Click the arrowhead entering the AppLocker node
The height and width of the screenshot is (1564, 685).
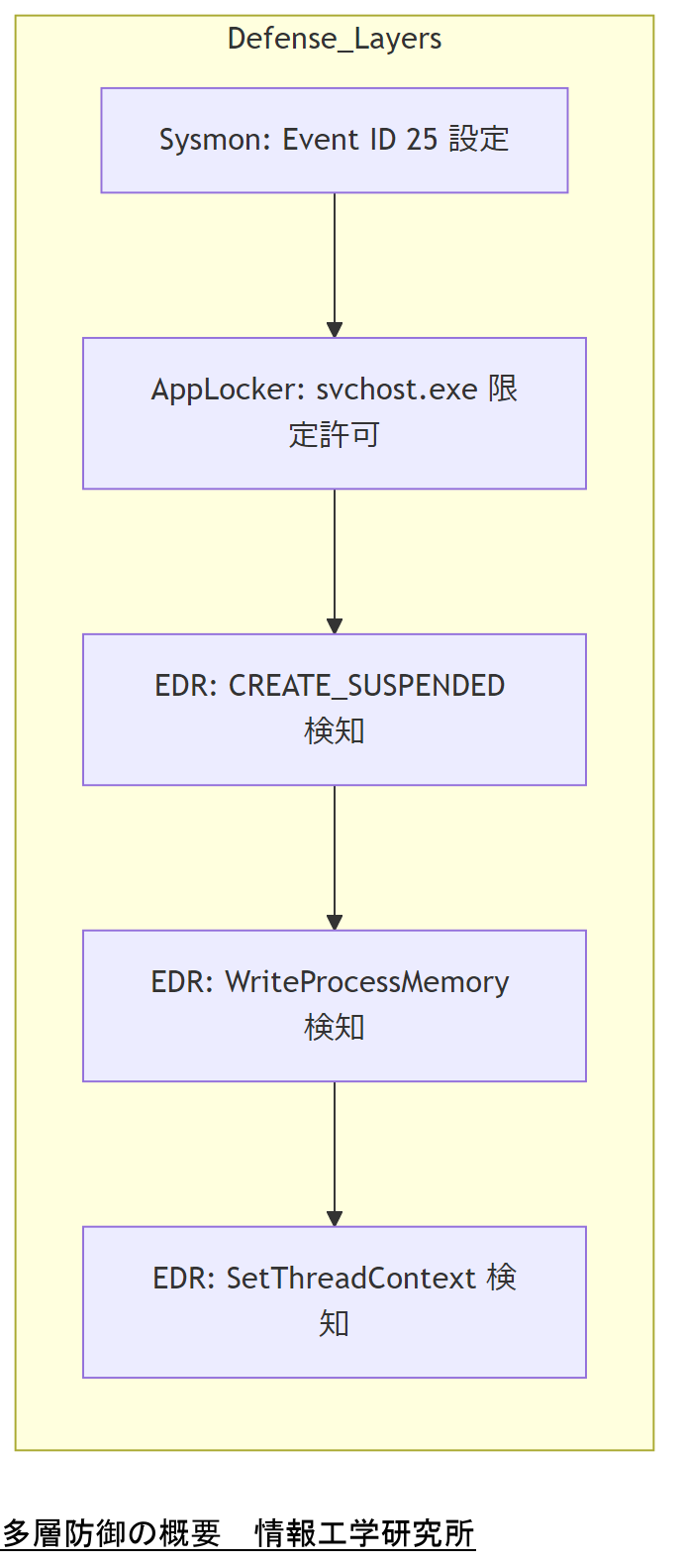pyautogui.click(x=335, y=330)
